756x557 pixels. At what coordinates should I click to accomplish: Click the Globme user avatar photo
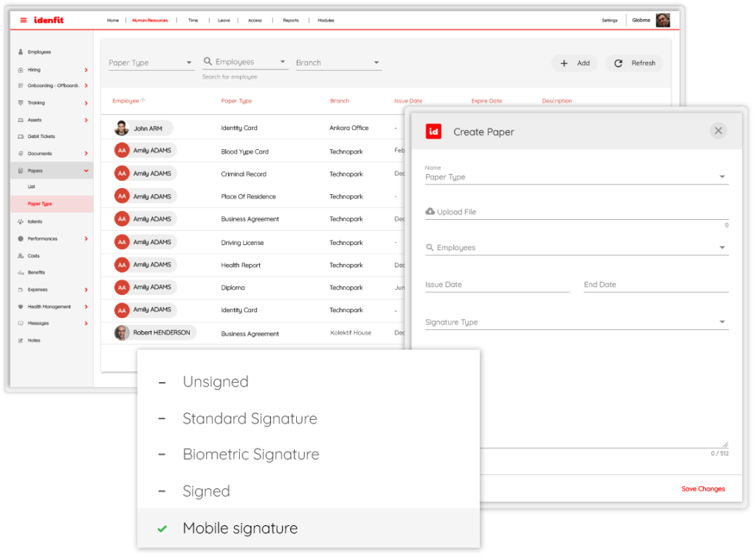pyautogui.click(x=662, y=20)
